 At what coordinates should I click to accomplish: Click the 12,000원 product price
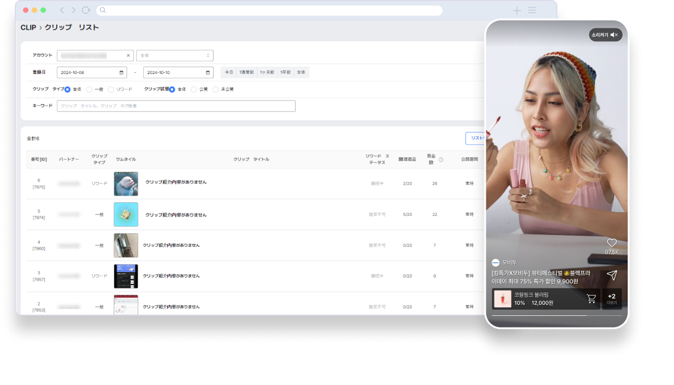coord(543,303)
